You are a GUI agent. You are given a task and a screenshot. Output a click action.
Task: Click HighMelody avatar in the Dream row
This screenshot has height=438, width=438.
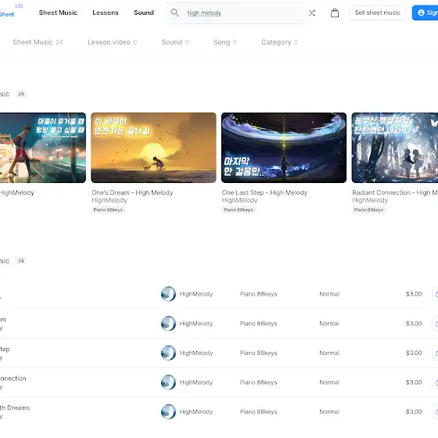168,324
